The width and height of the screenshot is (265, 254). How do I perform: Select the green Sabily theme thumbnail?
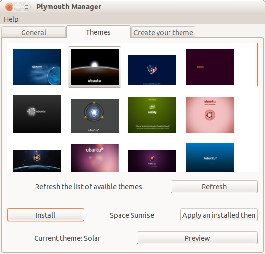[x=152, y=115]
